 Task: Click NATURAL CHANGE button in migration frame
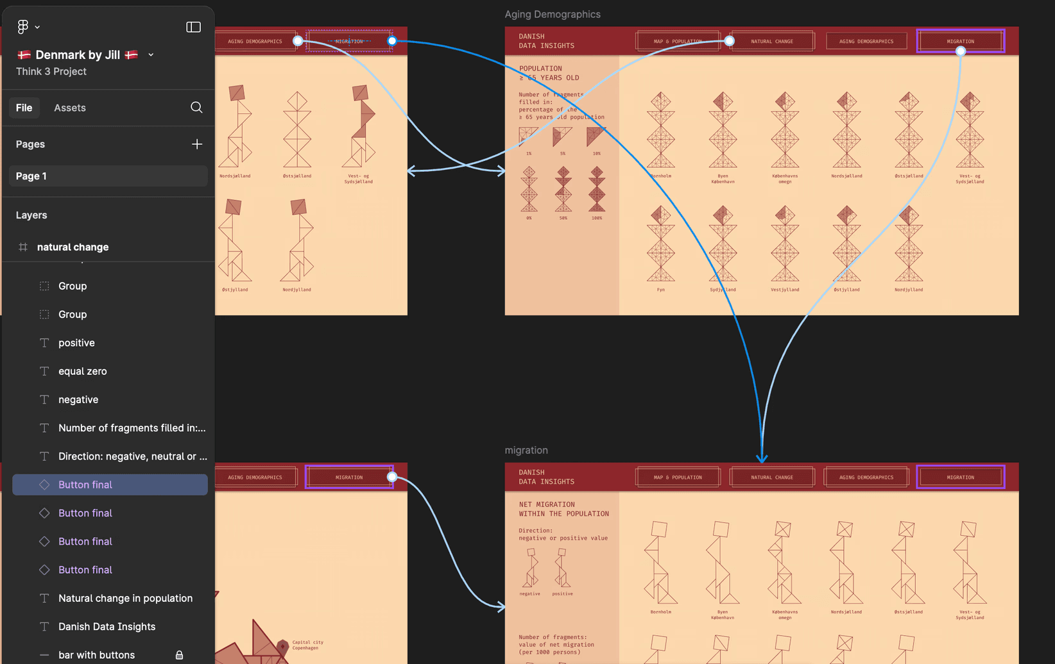pyautogui.click(x=772, y=477)
